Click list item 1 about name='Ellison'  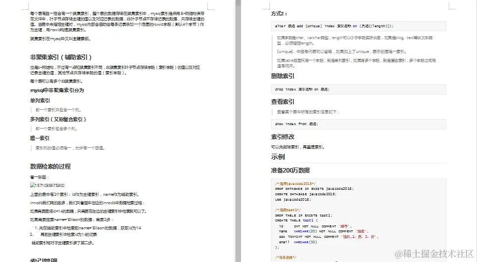[x=88, y=228]
